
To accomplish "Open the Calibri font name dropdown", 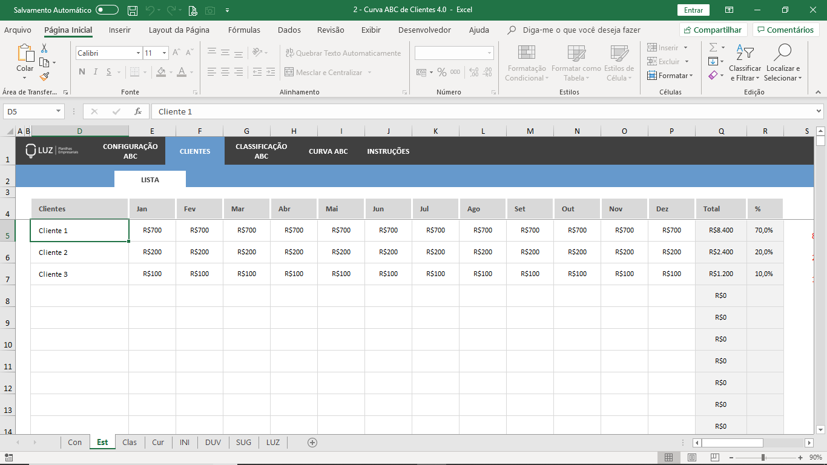I will pyautogui.click(x=138, y=53).
